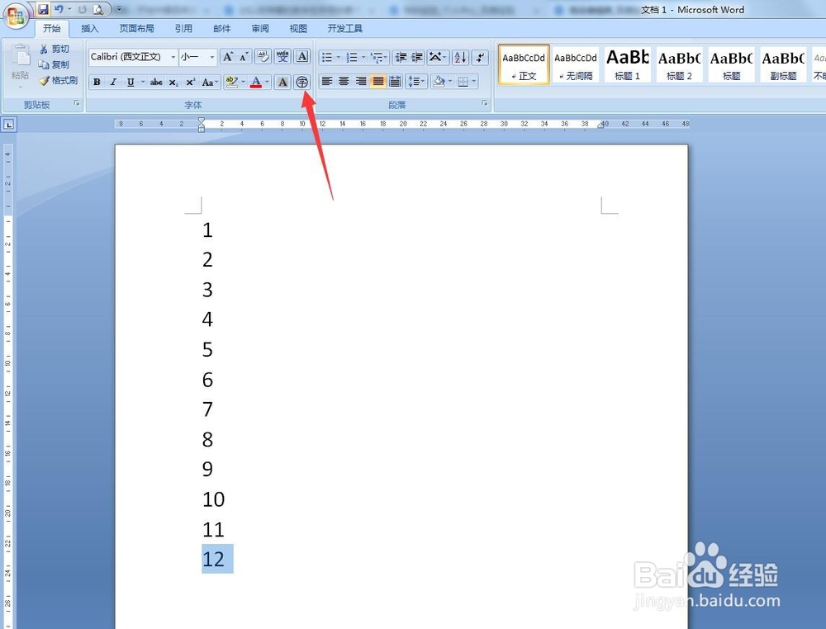Select the 格式刷 format painter
Viewport: 826px width, 629px height.
(58, 80)
